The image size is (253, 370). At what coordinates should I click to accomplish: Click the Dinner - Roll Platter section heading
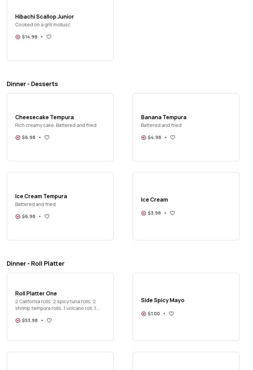[35, 263]
